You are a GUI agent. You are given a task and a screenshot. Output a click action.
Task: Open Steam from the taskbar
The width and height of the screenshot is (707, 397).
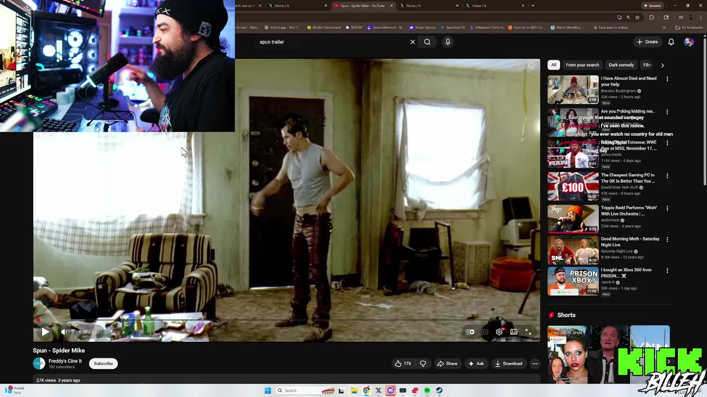[439, 390]
